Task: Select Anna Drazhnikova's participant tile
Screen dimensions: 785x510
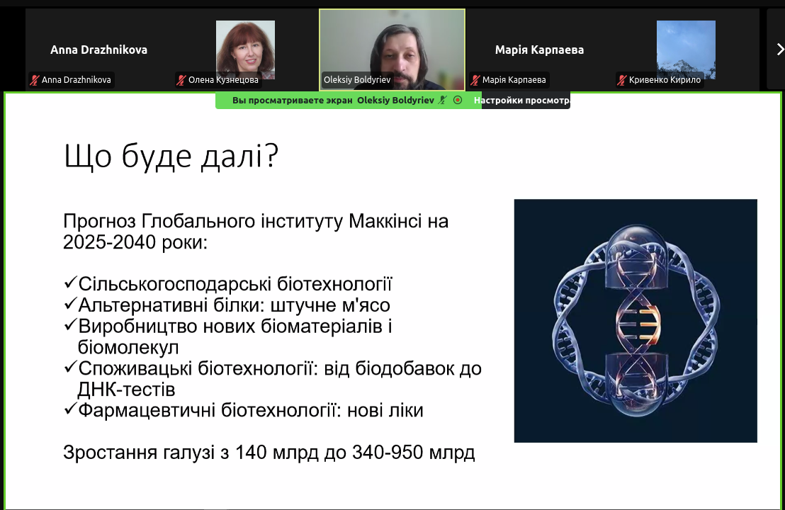Action: pos(98,50)
